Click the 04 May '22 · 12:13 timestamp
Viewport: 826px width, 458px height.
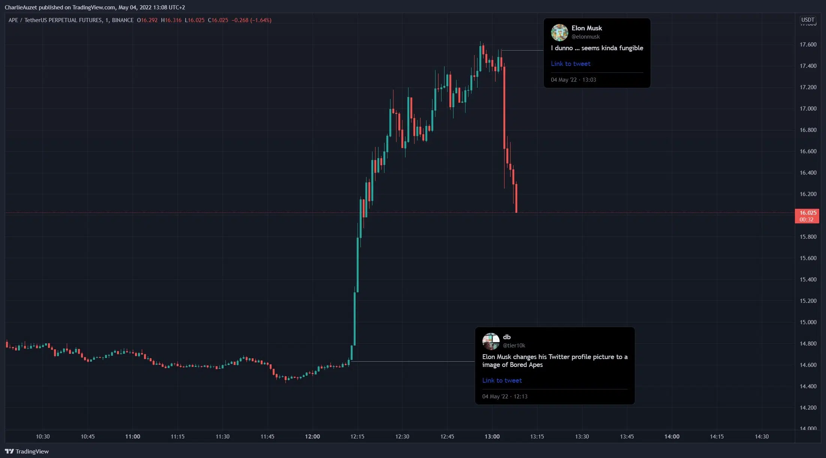(x=505, y=397)
